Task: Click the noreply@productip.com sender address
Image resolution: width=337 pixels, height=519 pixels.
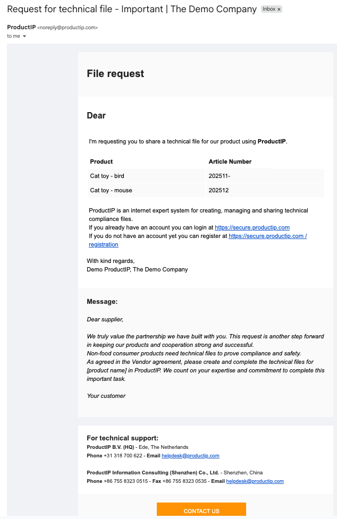Action: tap(68, 28)
